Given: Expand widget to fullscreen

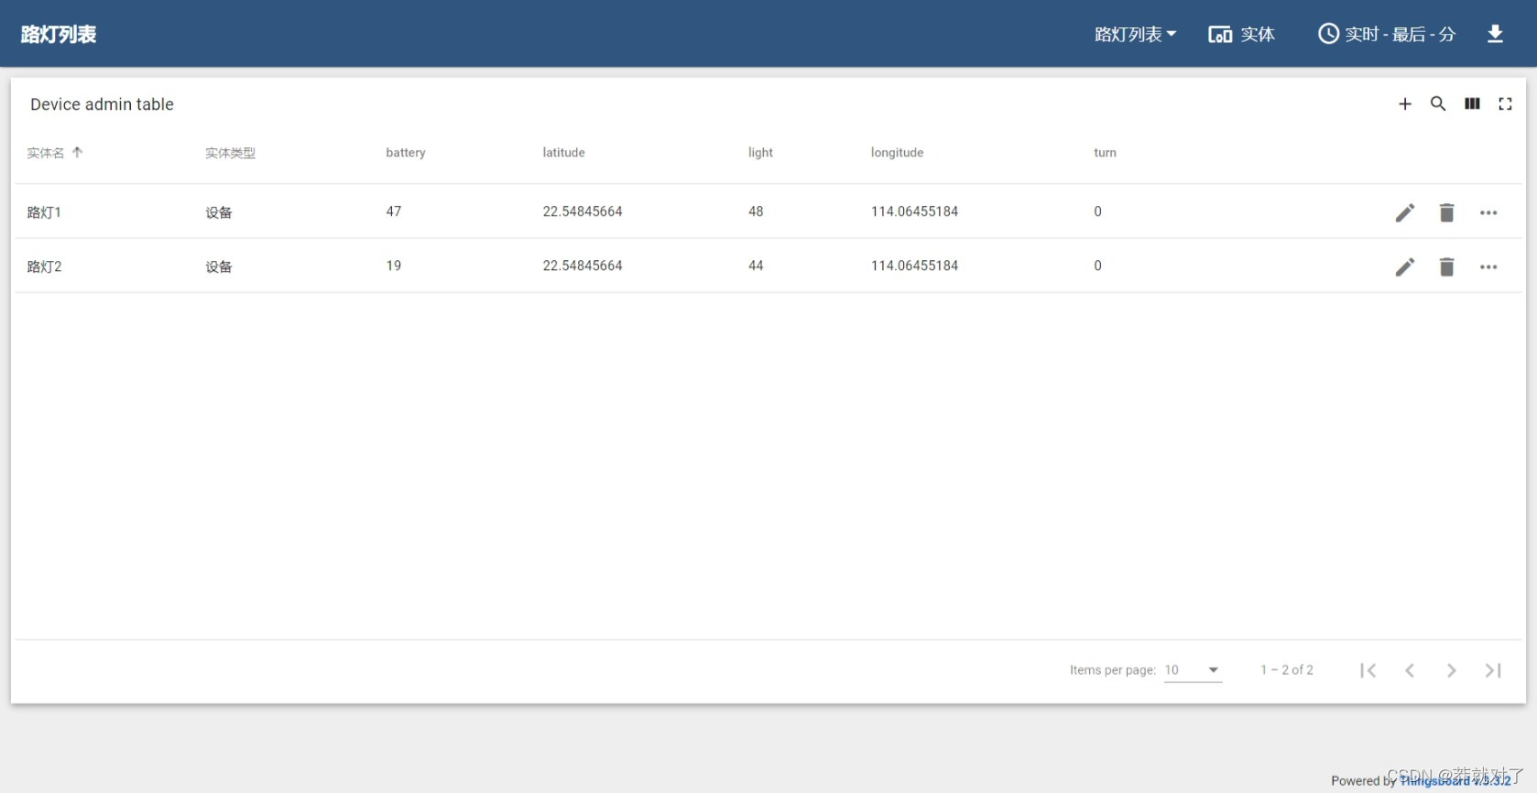Looking at the screenshot, I should pyautogui.click(x=1505, y=104).
